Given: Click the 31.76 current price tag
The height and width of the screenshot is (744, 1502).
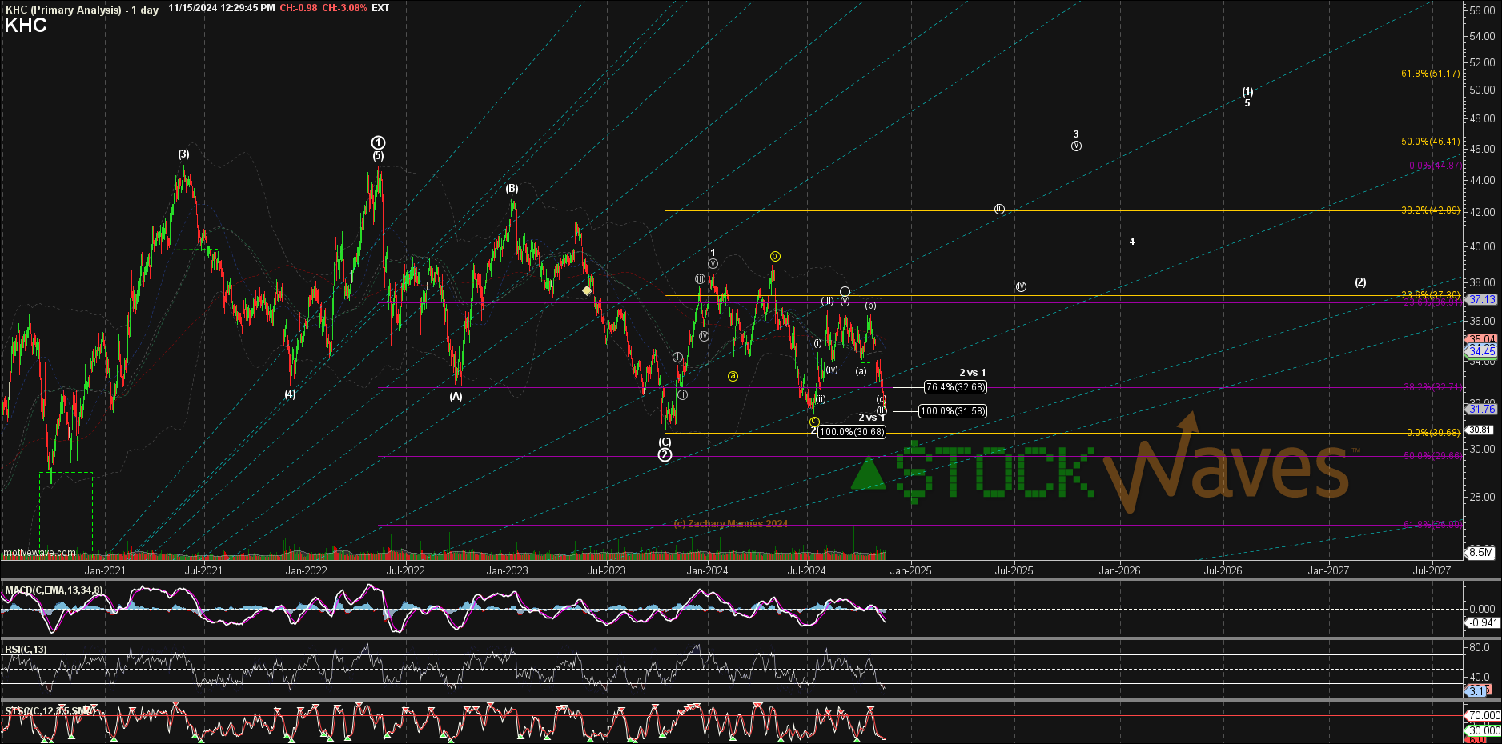Looking at the screenshot, I should coord(1482,409).
